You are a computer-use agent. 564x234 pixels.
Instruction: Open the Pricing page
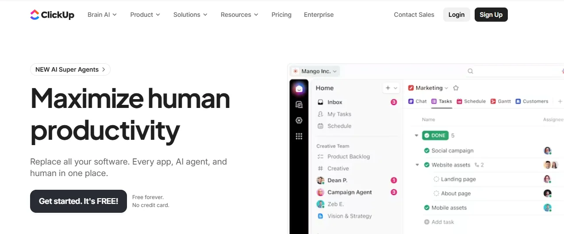click(281, 15)
